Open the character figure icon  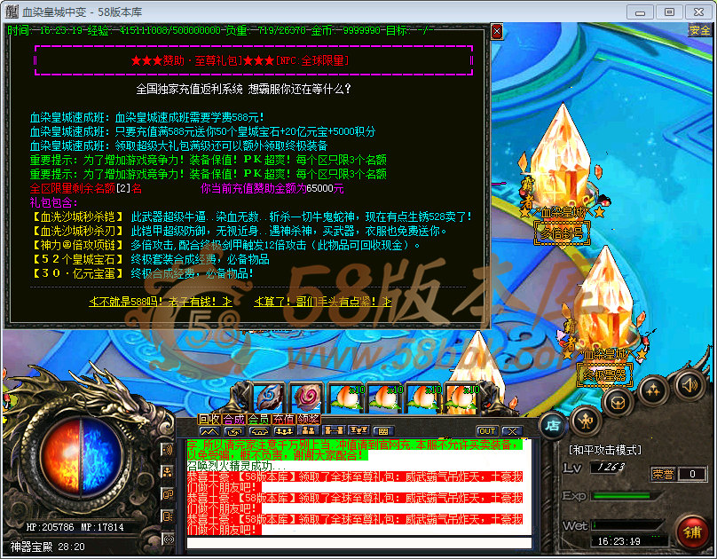(587, 421)
